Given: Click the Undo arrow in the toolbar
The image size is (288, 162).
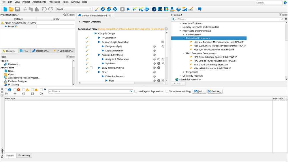Looking at the screenshot, I should [x=44, y=9].
